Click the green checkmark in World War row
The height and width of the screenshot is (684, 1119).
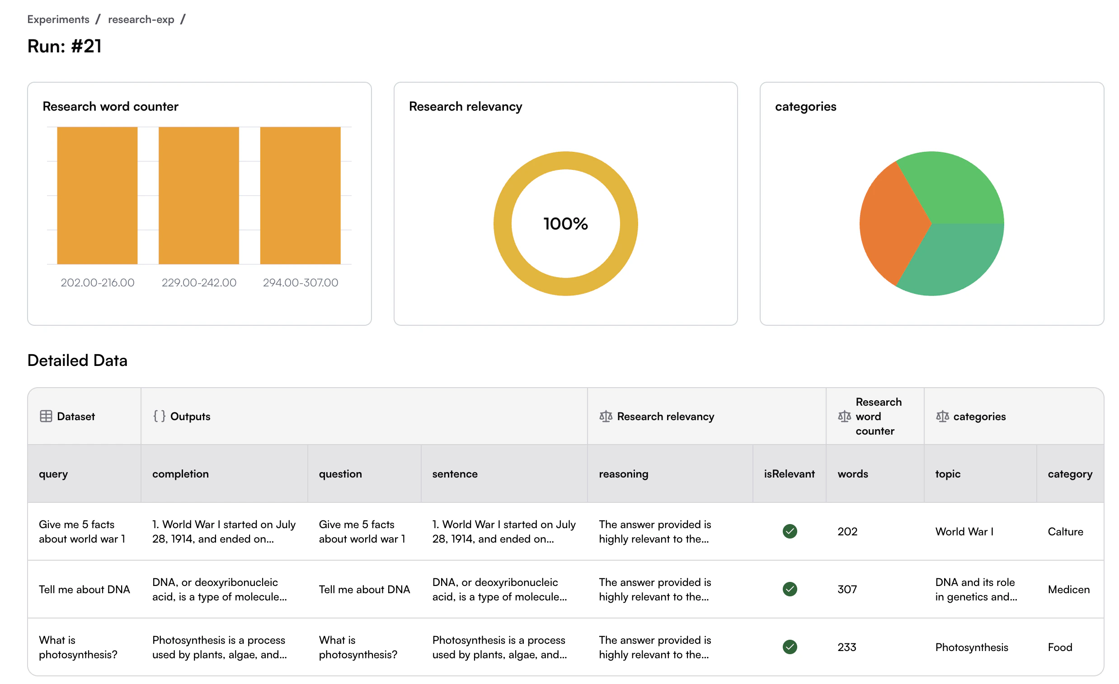tap(790, 531)
